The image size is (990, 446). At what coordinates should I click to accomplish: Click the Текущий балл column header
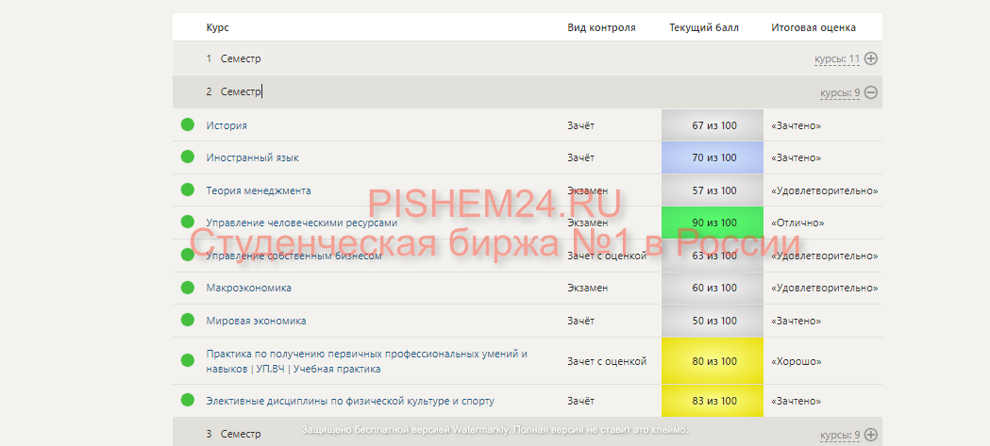[704, 27]
